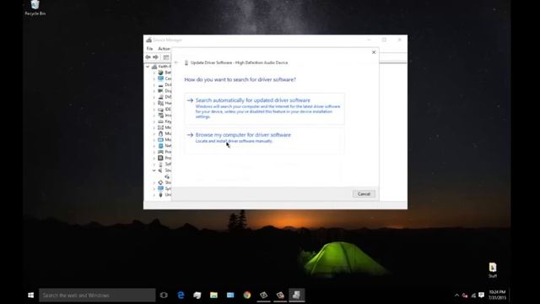Open the File menu in Device Manager
The image size is (540, 304).
(x=149, y=49)
